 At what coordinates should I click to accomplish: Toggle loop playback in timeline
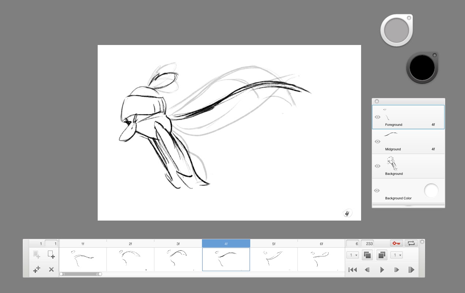click(x=411, y=243)
